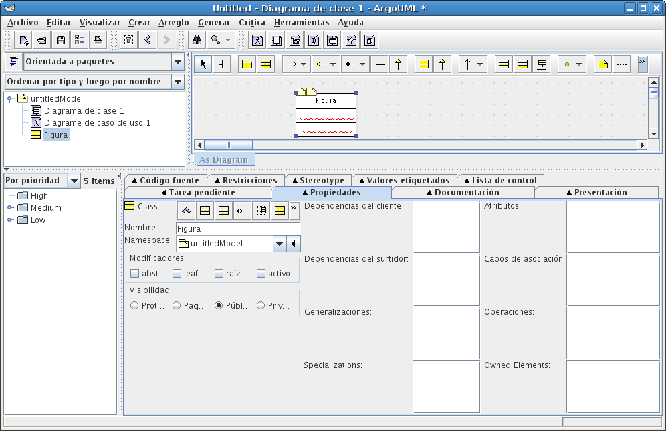
Task: Select the Figura class box in the diagram
Action: pyautogui.click(x=326, y=114)
